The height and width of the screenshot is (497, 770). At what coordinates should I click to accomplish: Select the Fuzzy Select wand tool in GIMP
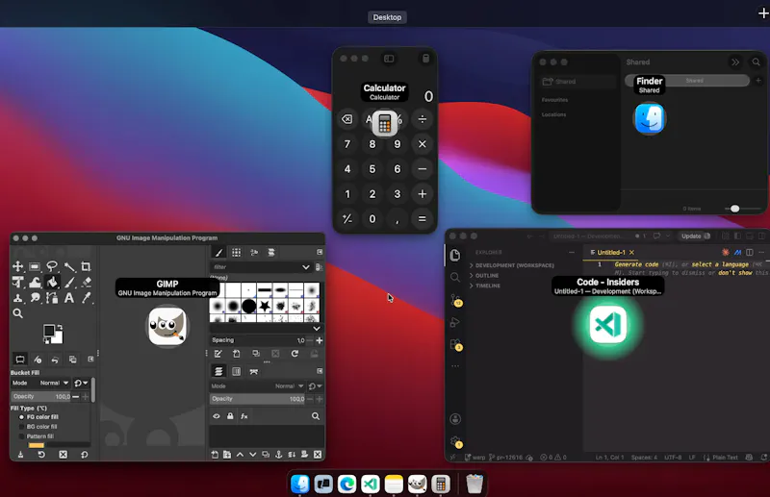[69, 266]
